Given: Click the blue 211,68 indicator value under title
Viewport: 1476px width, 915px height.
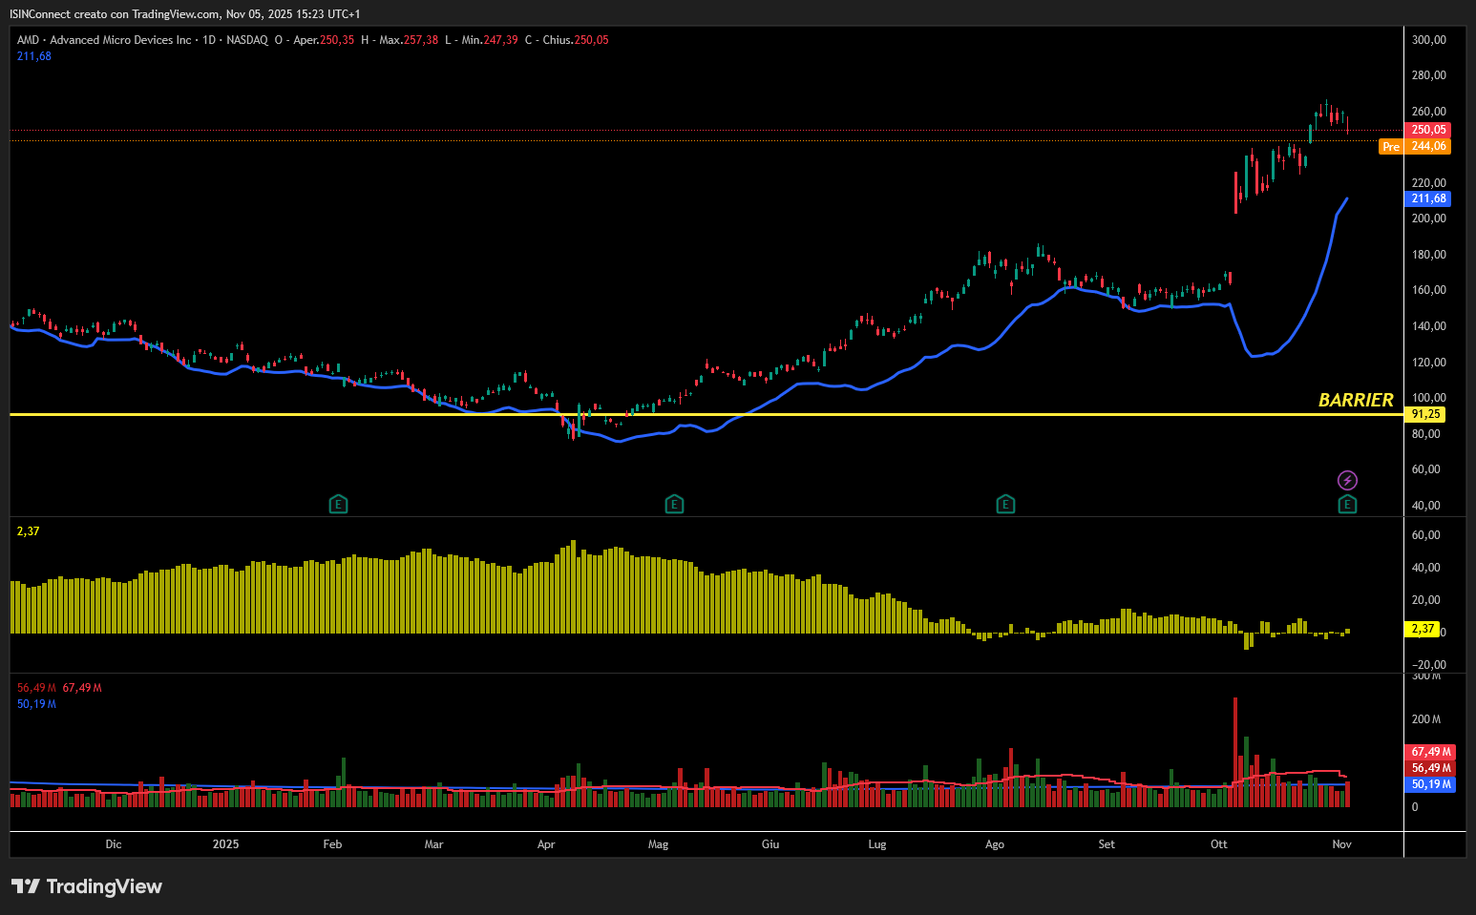Looking at the screenshot, I should 34,56.
